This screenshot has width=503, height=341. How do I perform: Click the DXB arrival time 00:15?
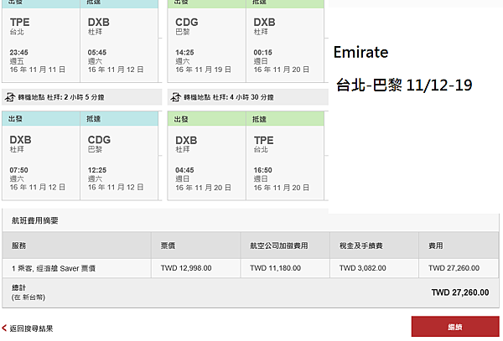262,52
